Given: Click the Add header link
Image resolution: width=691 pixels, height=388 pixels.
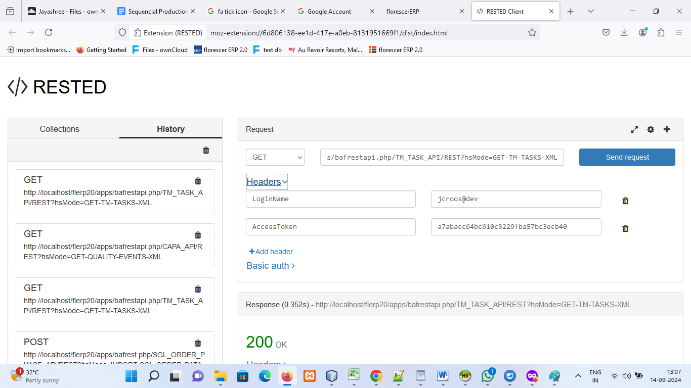Looking at the screenshot, I should pos(271,252).
